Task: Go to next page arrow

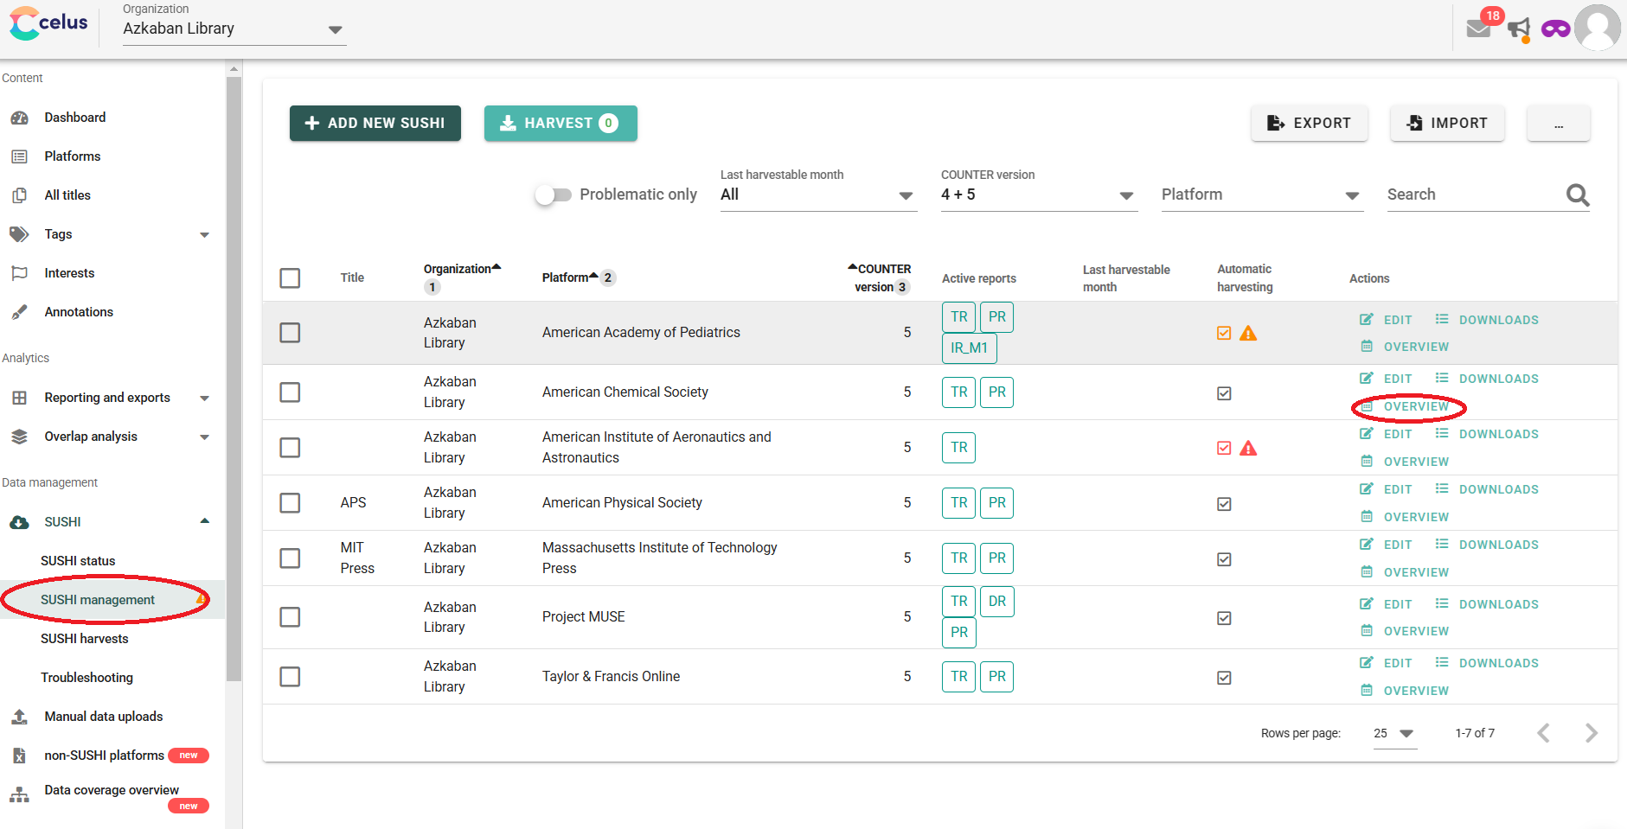Action: (x=1591, y=733)
